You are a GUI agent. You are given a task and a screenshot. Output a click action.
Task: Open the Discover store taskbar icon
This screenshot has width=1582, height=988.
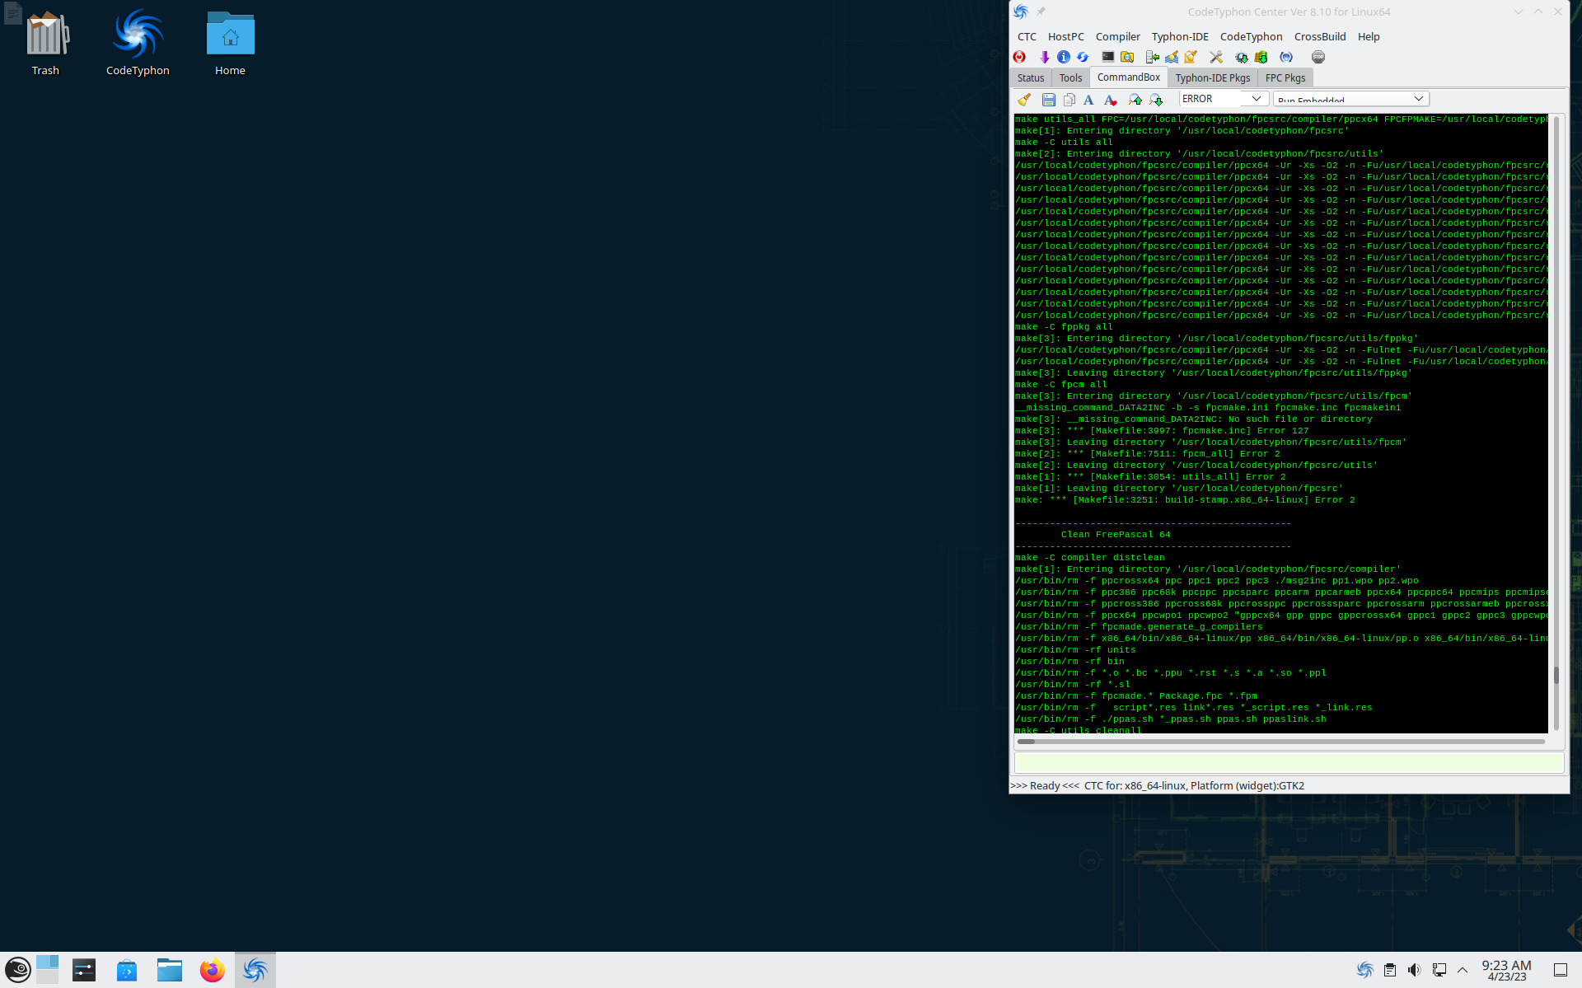click(127, 970)
